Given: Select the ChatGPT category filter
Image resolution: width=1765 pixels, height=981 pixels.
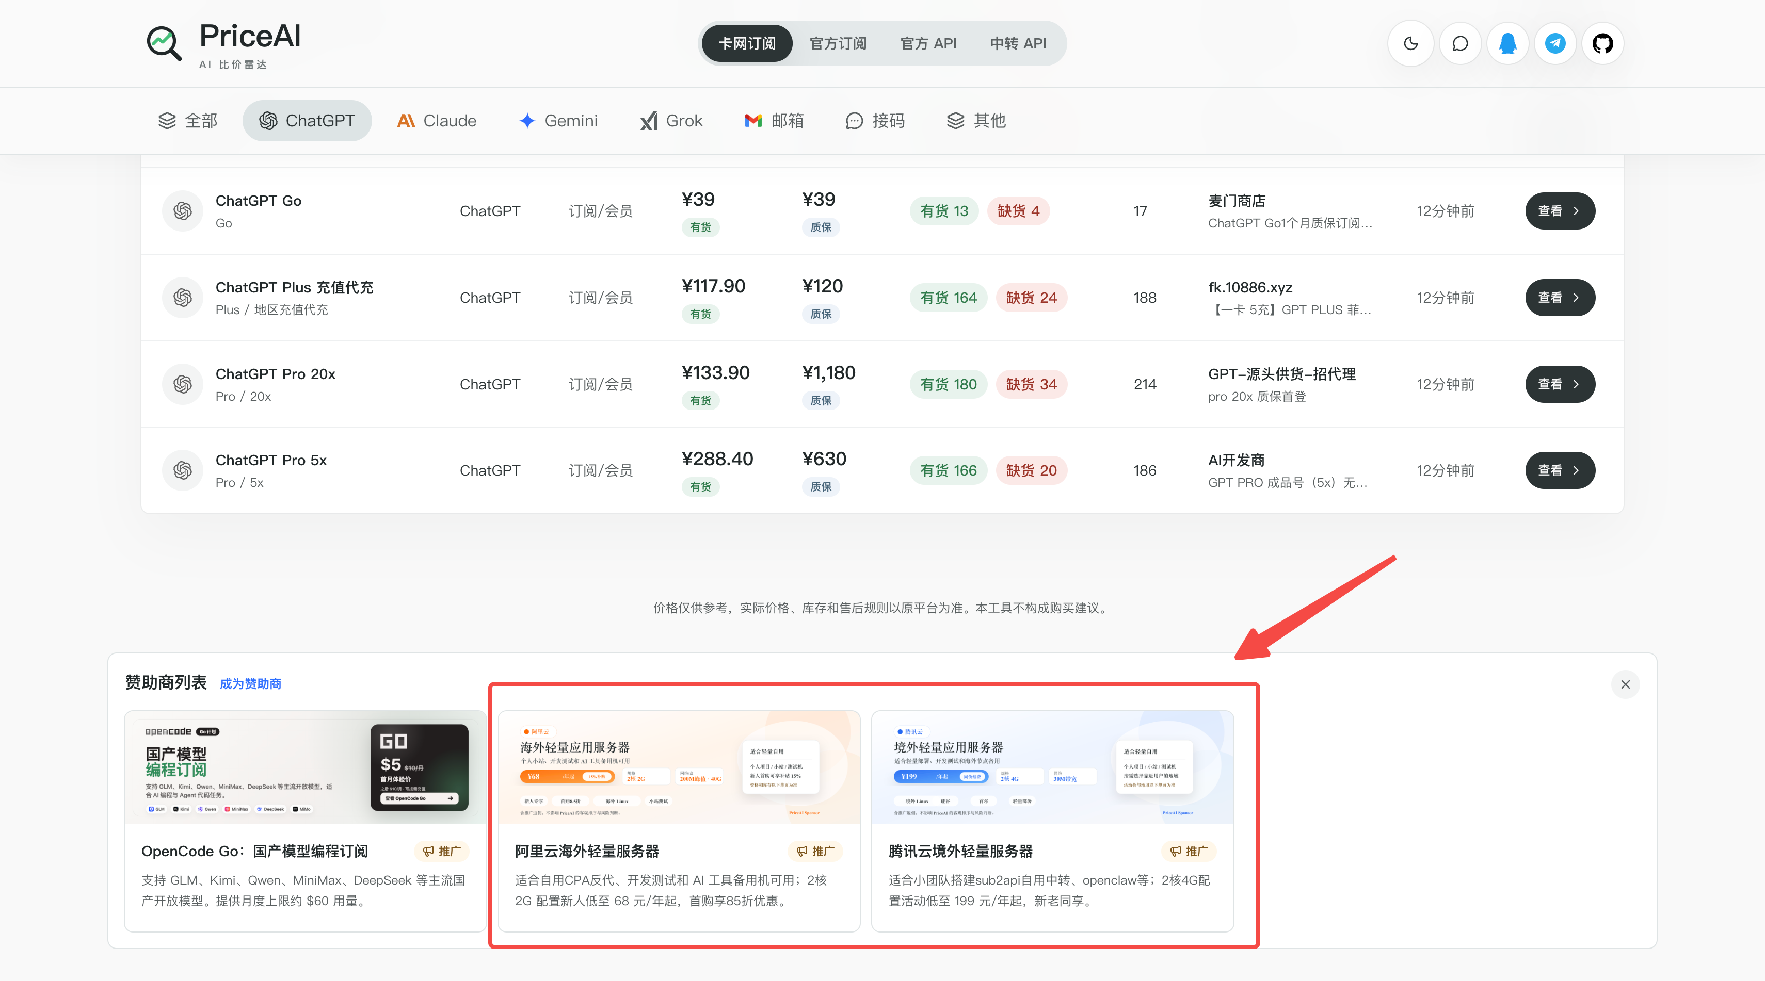Looking at the screenshot, I should (x=306, y=121).
